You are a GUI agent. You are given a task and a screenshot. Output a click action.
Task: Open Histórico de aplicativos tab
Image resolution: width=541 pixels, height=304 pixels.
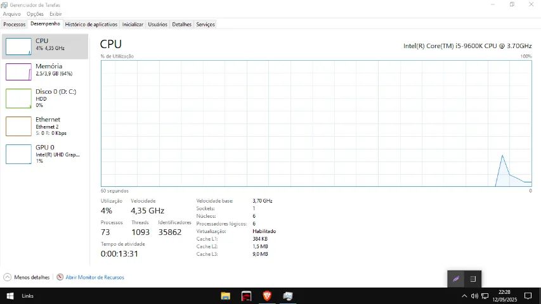coord(91,25)
